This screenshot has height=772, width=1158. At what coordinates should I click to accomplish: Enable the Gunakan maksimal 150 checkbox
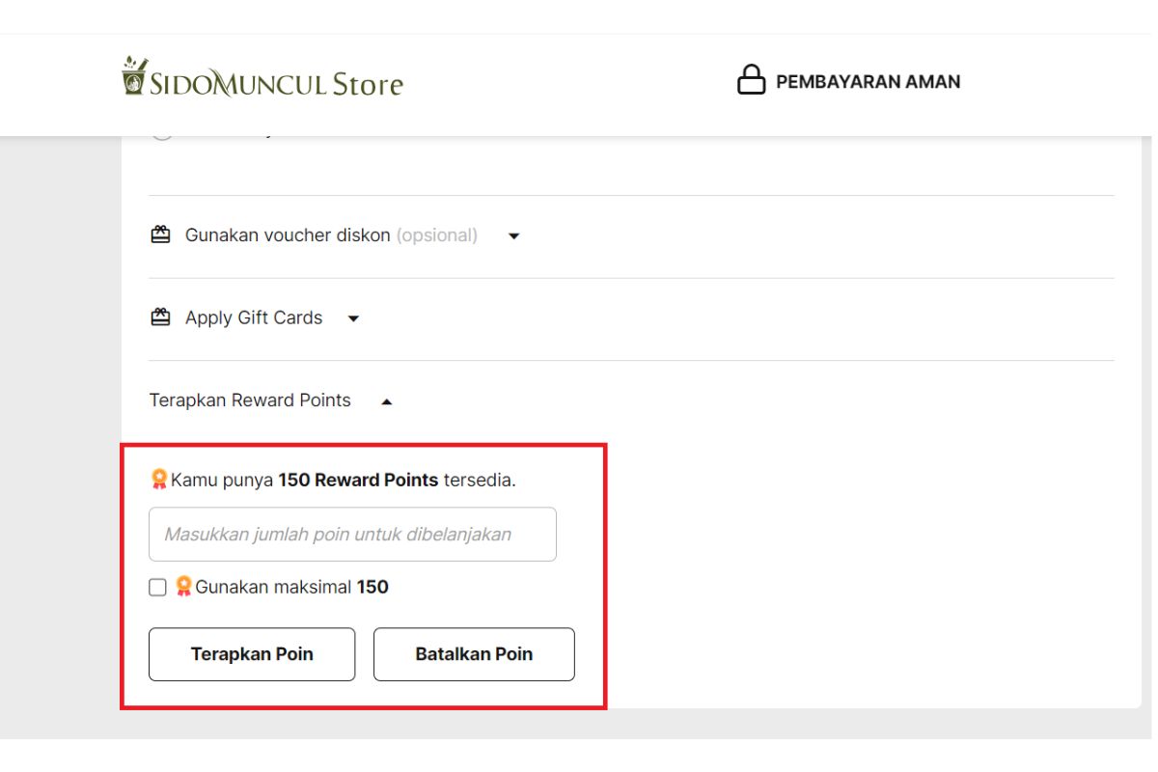(156, 586)
